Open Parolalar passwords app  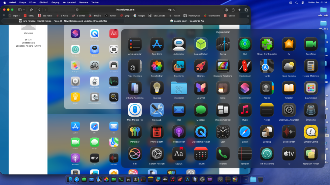[x=135, y=132]
